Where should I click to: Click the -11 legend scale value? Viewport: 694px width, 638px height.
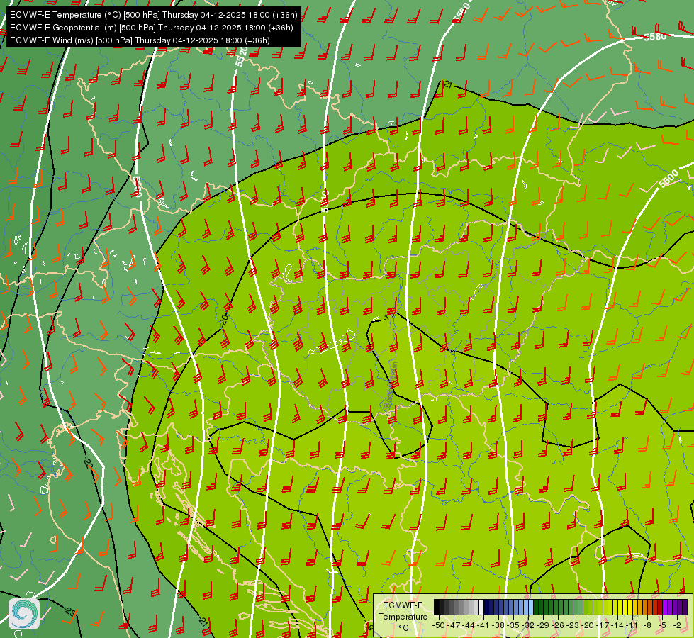[x=632, y=625]
